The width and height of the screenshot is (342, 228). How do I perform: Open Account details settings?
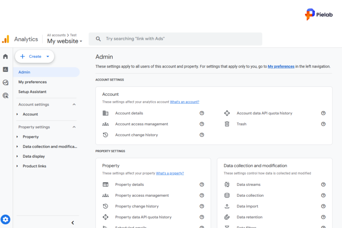tap(129, 113)
